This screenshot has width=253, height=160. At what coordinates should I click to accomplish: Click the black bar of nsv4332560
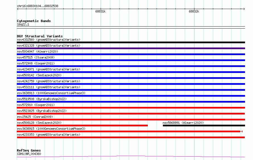[131, 42]
